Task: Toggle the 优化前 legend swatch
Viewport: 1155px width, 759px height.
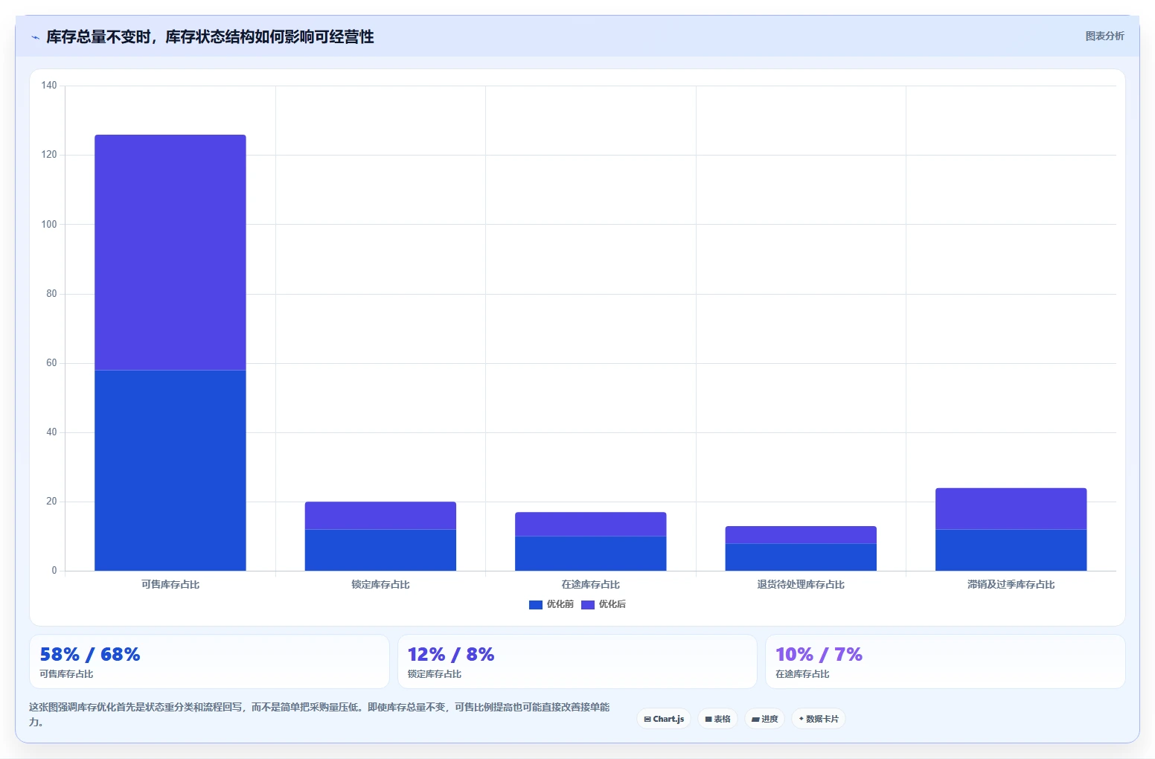Action: click(536, 605)
